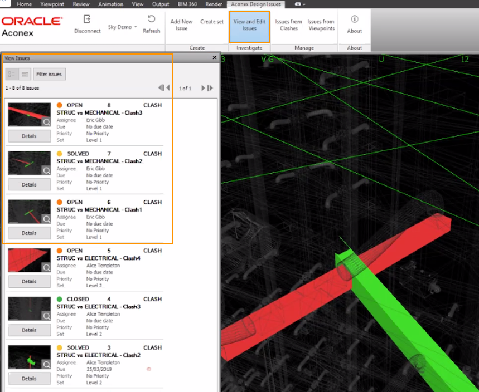Click the green CLOSED status dot for issue 4

(x=60, y=299)
